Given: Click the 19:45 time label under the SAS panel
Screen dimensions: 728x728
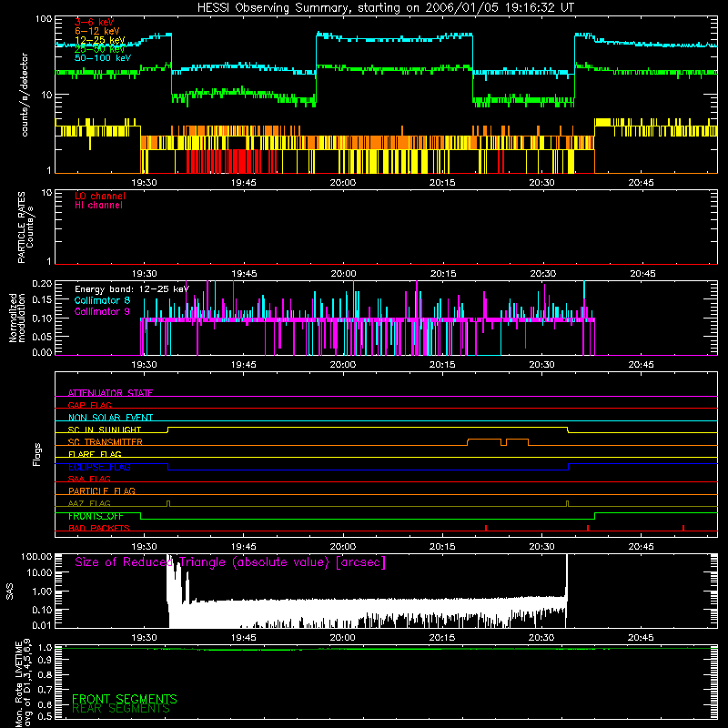Looking at the screenshot, I should pos(243,638).
